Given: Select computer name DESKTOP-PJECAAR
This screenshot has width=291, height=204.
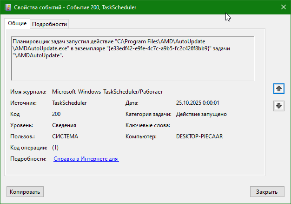Looking at the screenshot, I should (x=199, y=136).
